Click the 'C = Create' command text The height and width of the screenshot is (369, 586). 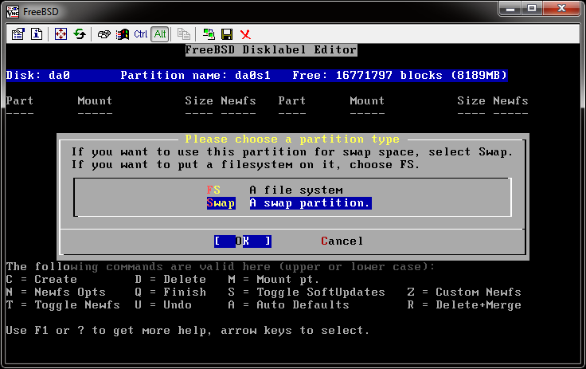coord(41,279)
